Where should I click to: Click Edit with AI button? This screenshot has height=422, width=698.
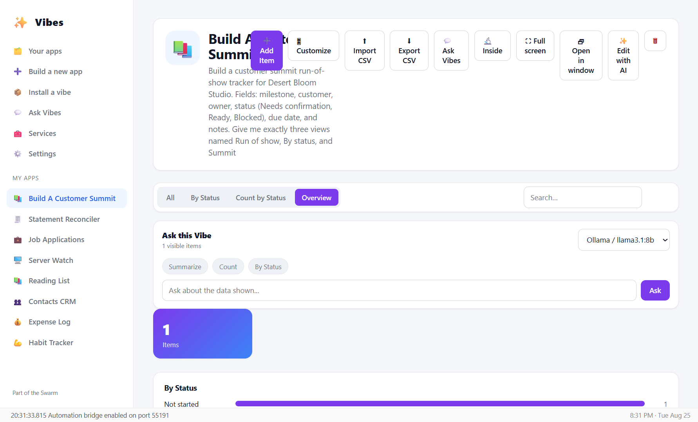click(623, 56)
